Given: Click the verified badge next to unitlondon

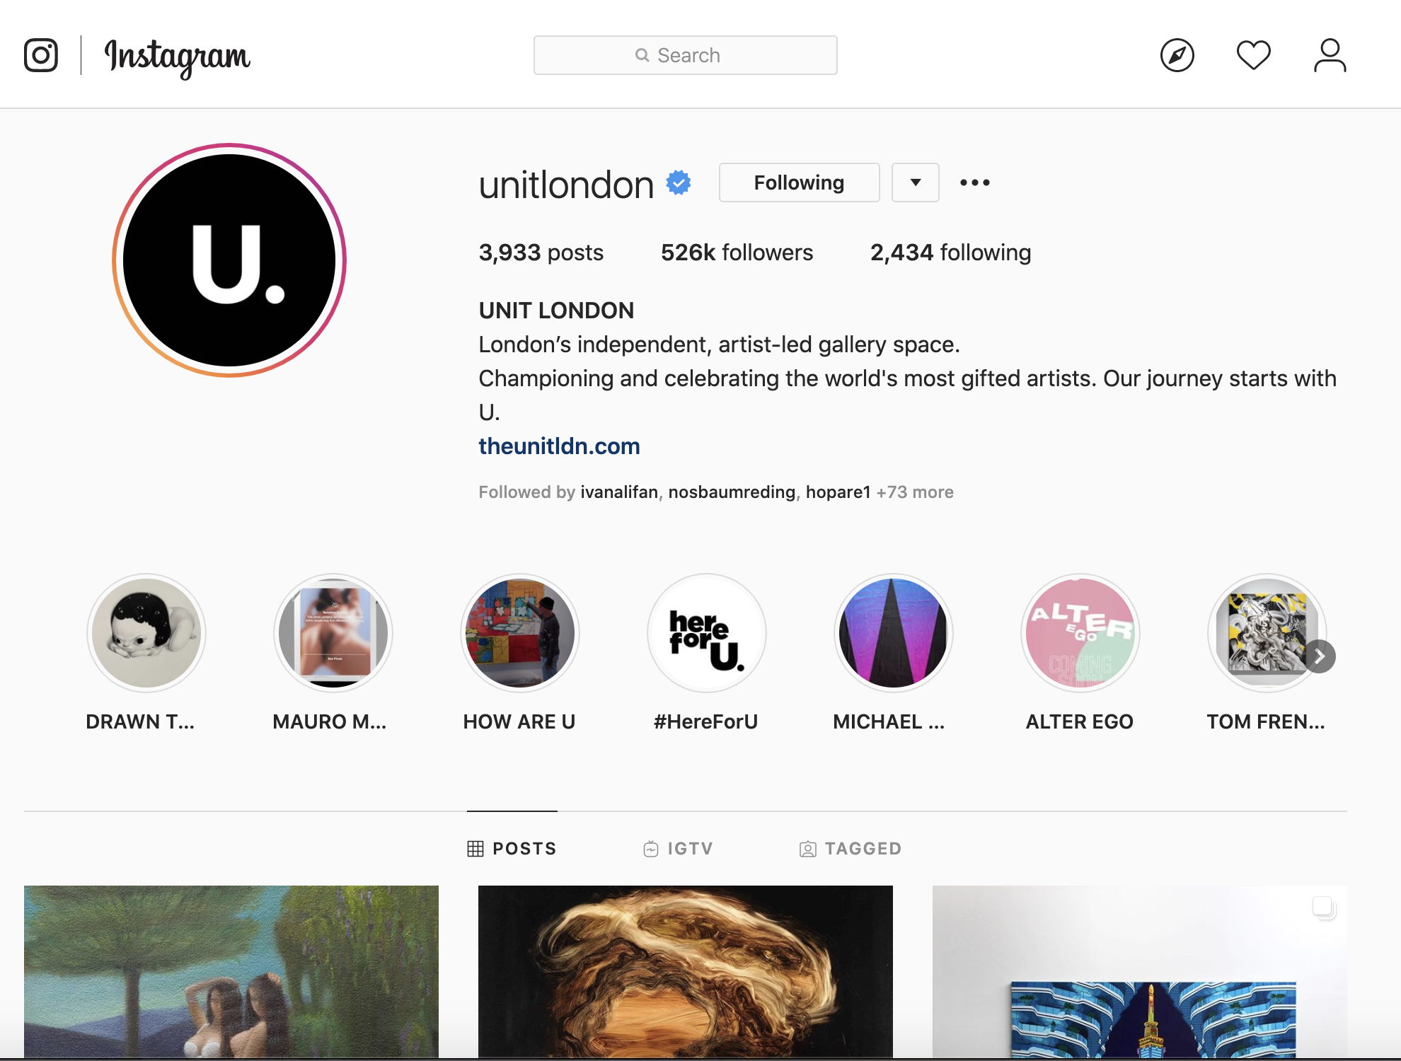Looking at the screenshot, I should (x=679, y=182).
